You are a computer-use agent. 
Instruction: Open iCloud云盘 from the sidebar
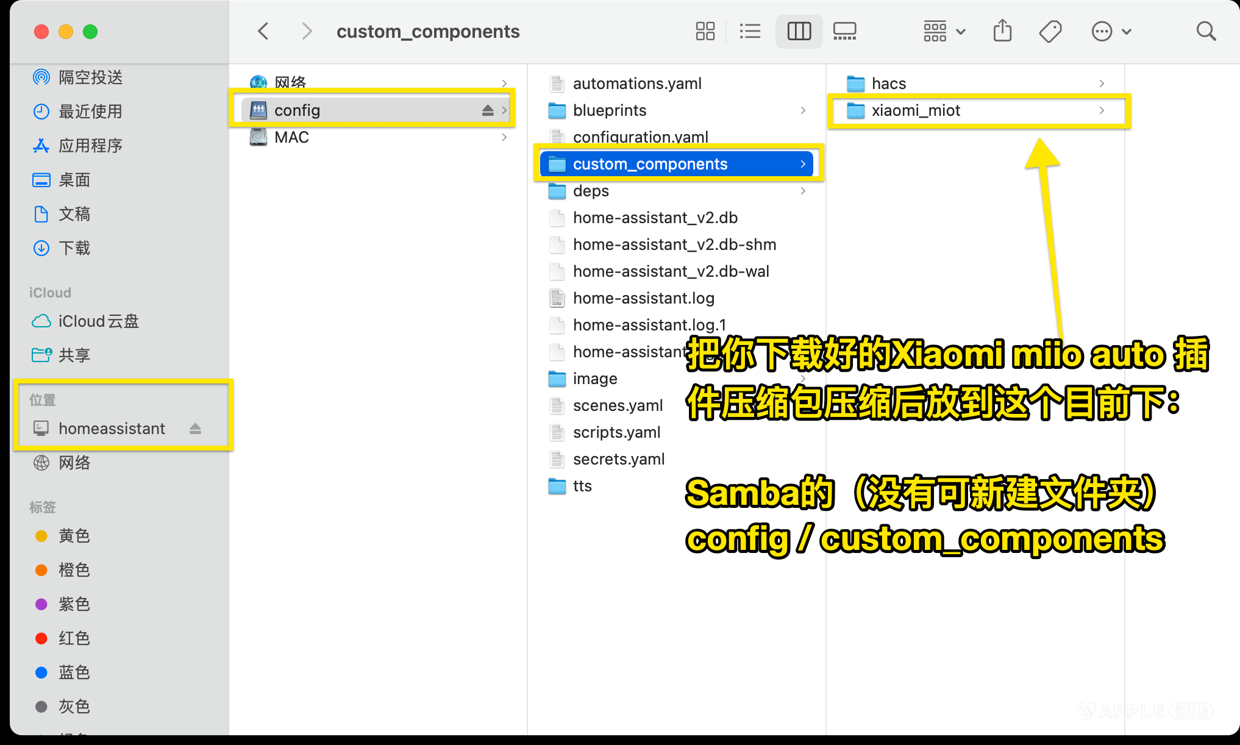pos(99,321)
